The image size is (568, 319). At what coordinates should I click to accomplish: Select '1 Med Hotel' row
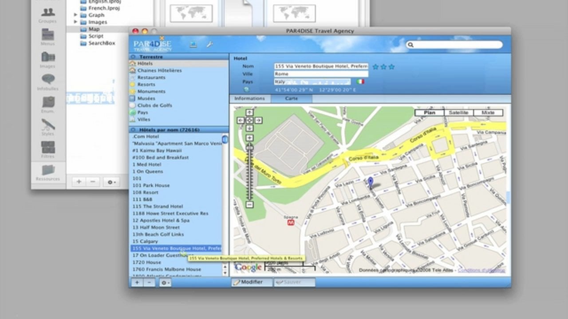coord(176,164)
